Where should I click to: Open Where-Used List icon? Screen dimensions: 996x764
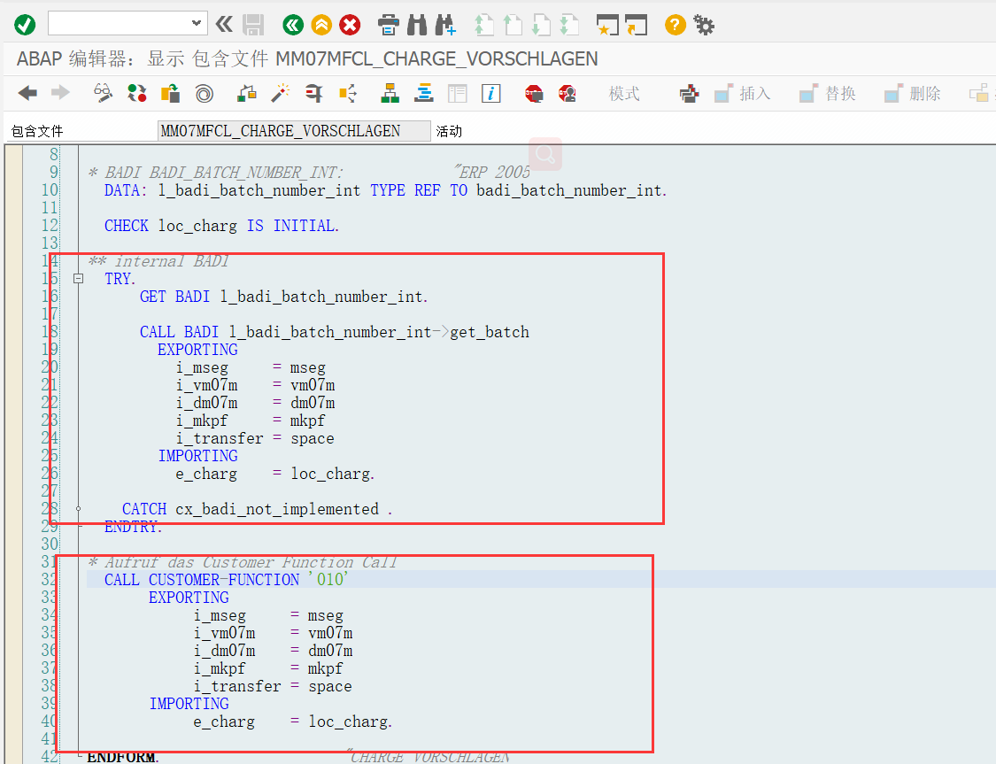point(347,93)
